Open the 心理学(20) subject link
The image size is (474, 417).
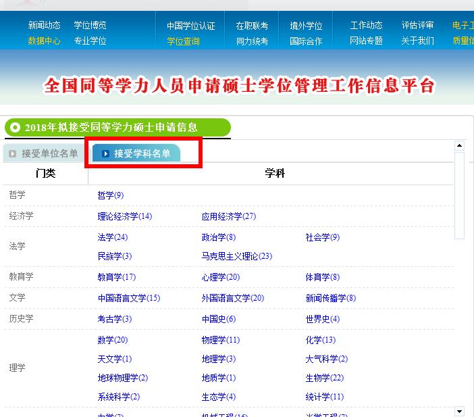[220, 277]
